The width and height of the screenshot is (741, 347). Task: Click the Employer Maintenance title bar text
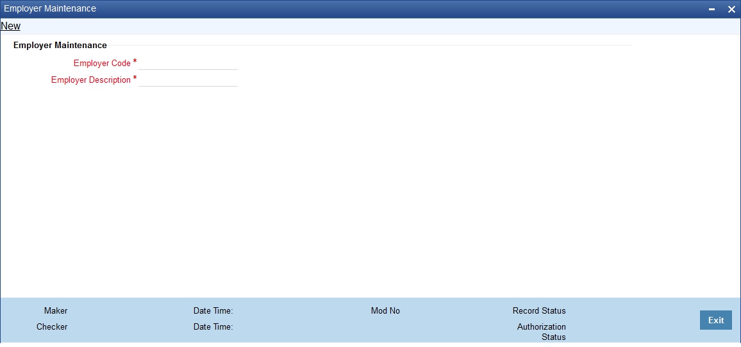(x=50, y=8)
